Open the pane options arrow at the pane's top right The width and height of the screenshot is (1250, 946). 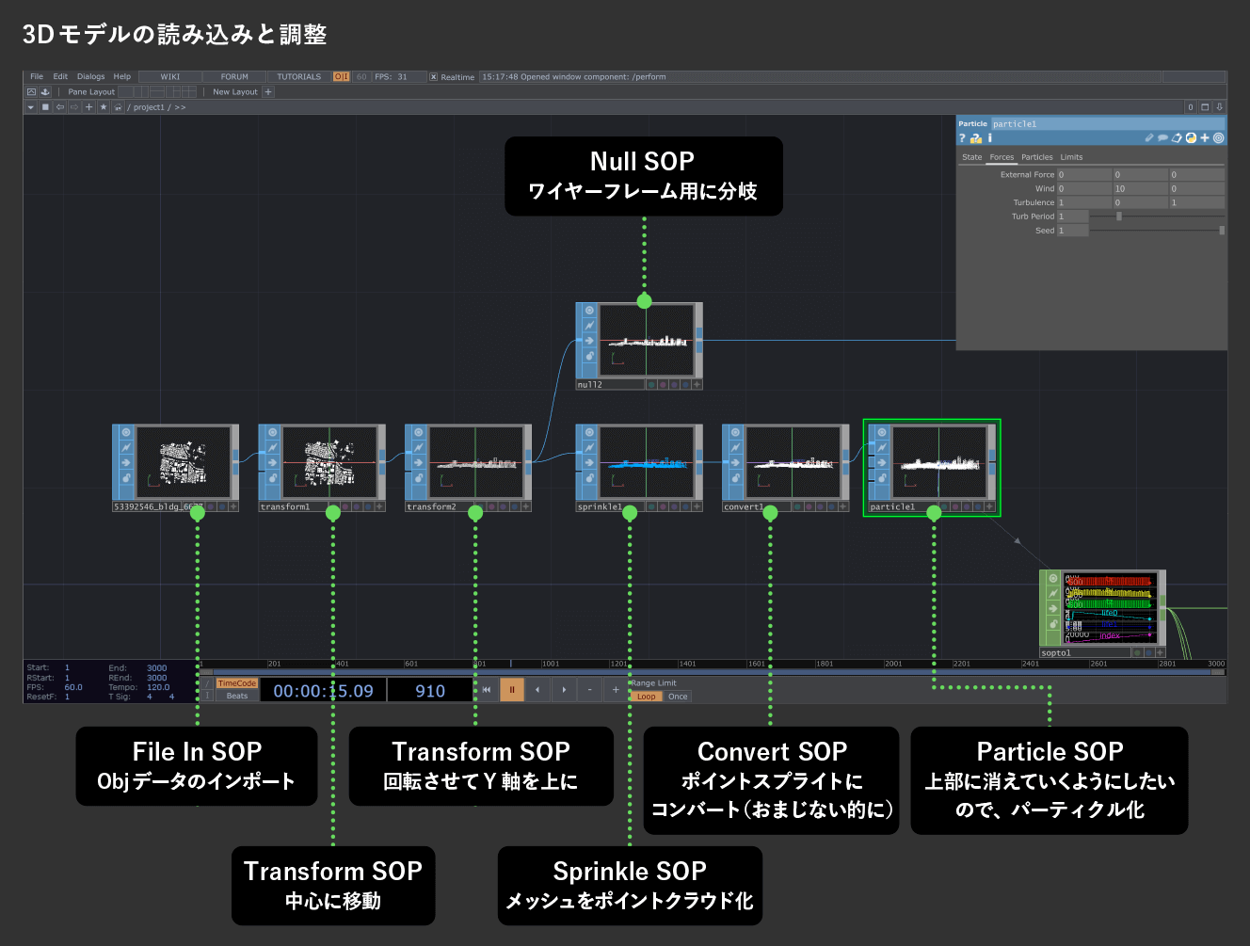click(1219, 107)
